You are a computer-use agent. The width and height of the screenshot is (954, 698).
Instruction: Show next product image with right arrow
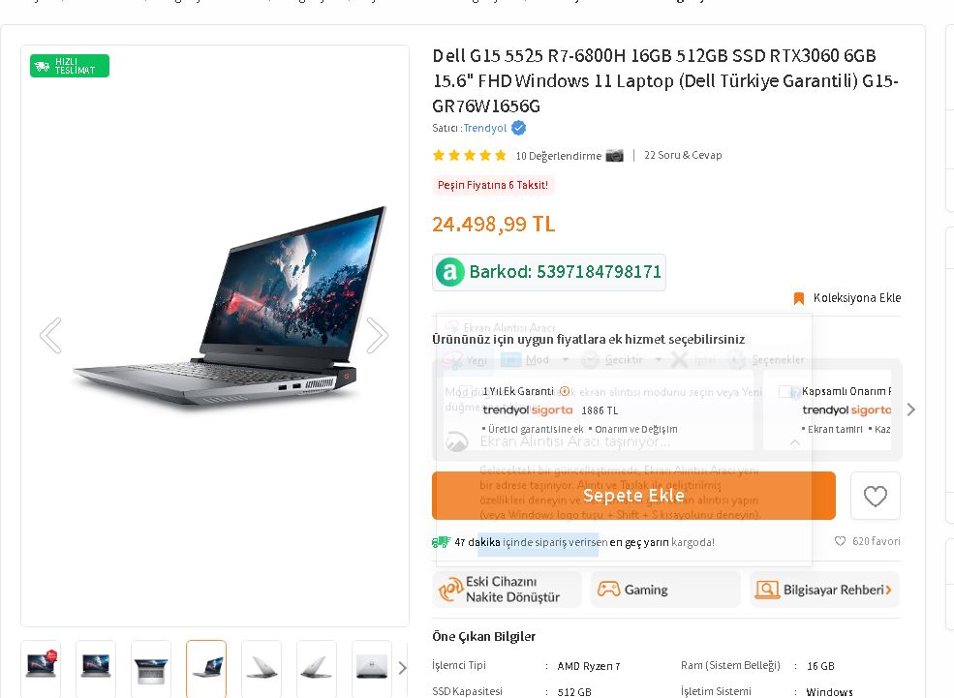click(x=377, y=335)
